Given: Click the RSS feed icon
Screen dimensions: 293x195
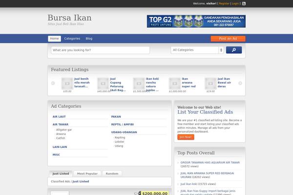Looking at the screenshot, I should click(x=244, y=3).
